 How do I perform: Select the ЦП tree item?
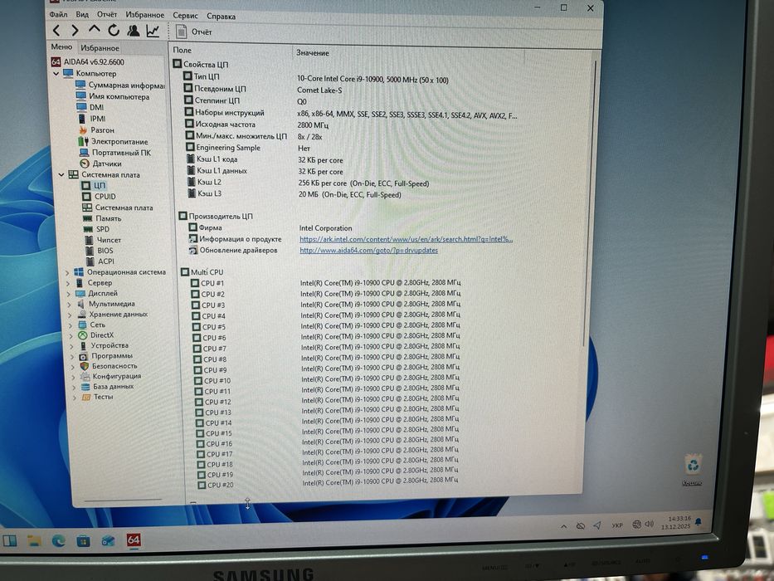[94, 185]
